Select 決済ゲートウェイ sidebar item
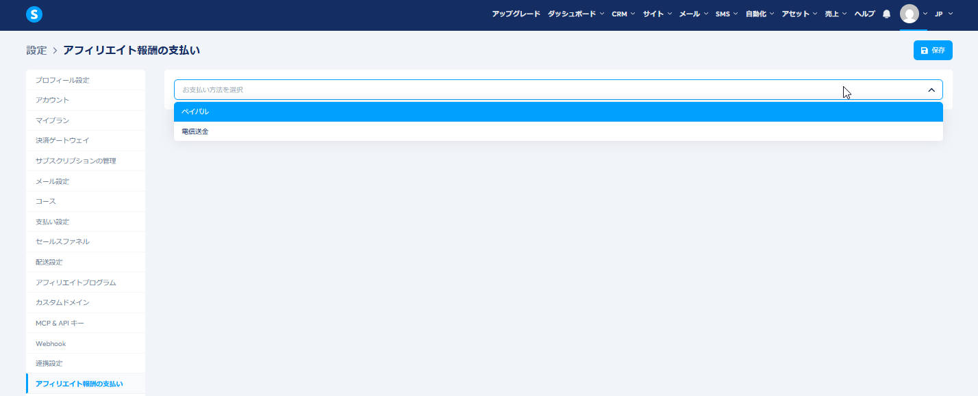 (86, 140)
